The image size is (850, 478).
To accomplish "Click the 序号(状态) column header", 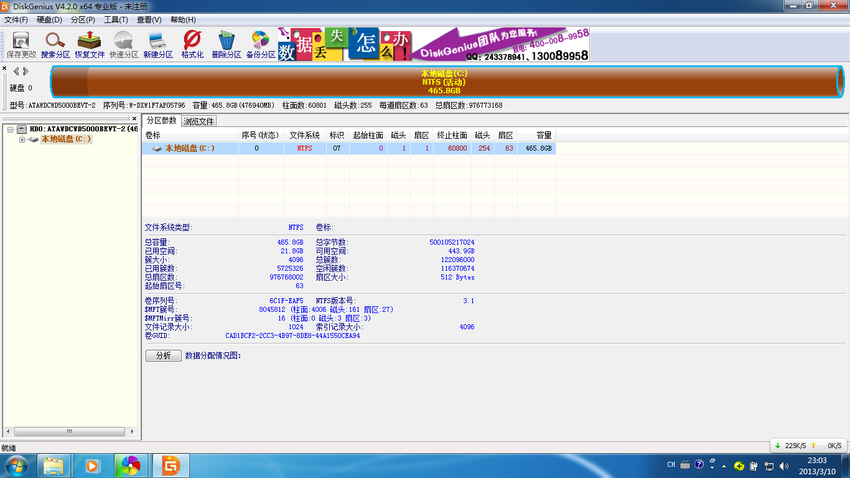I will tap(261, 135).
